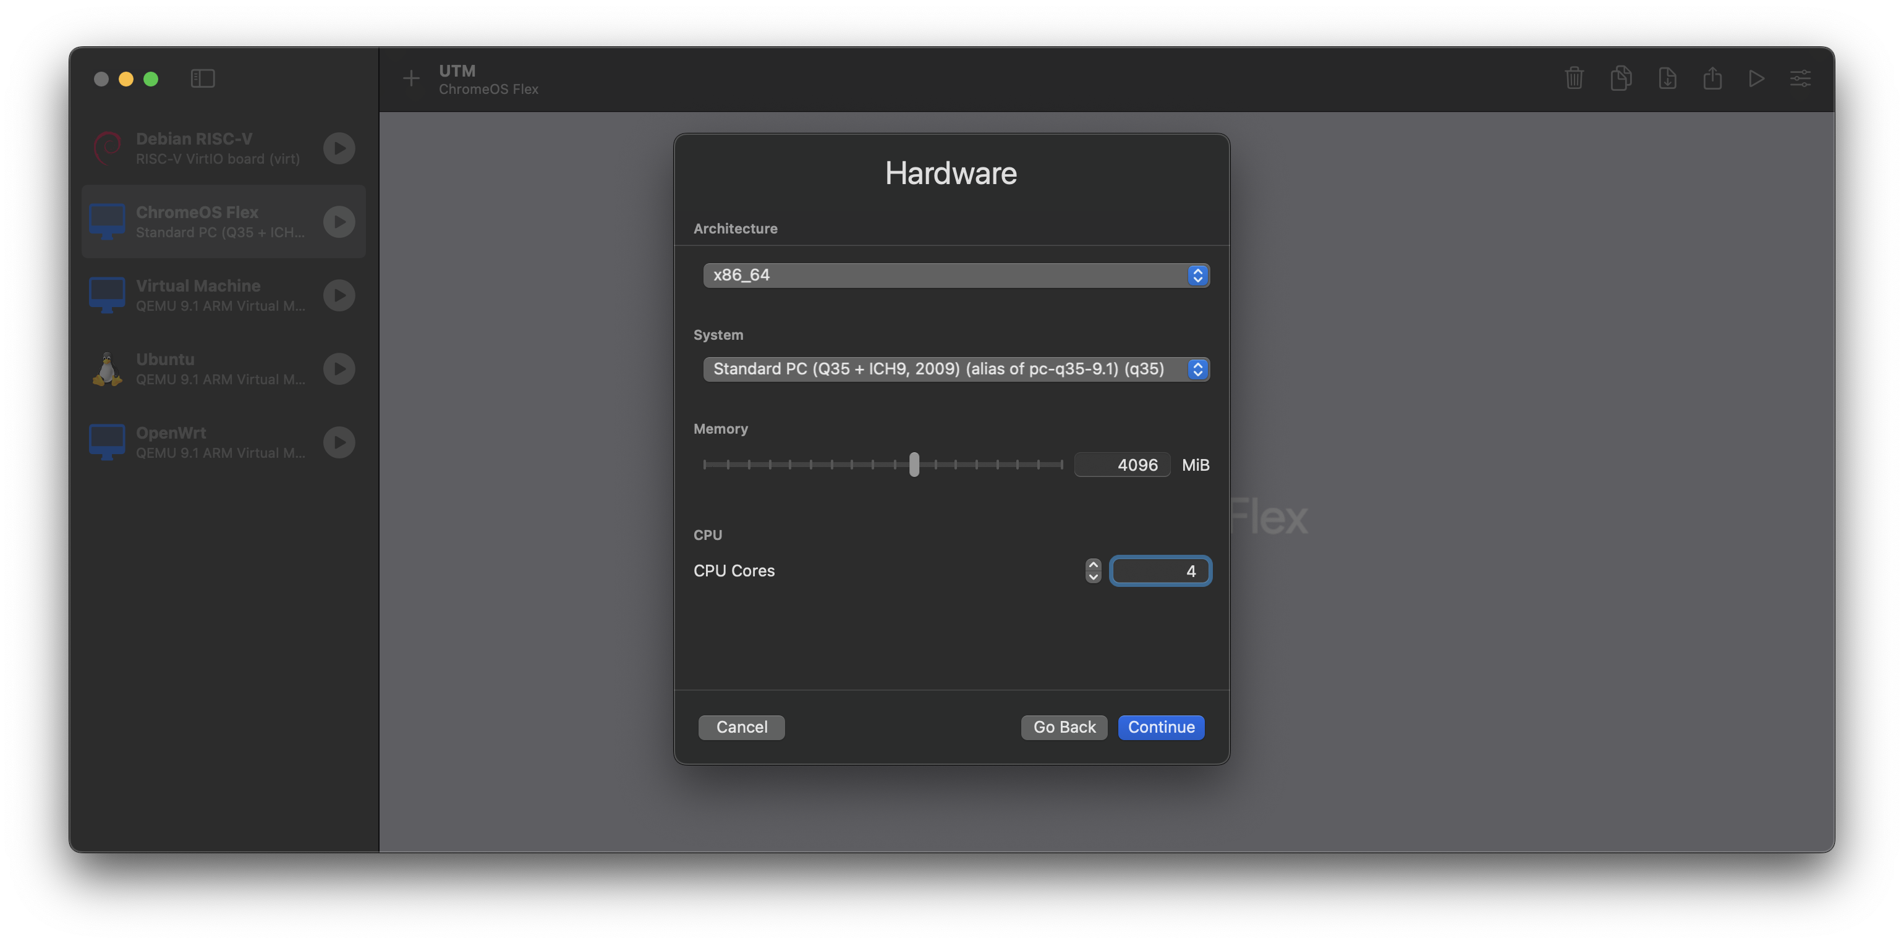
Task: Clone the ChromeOS Flex virtual machine
Action: point(1621,78)
